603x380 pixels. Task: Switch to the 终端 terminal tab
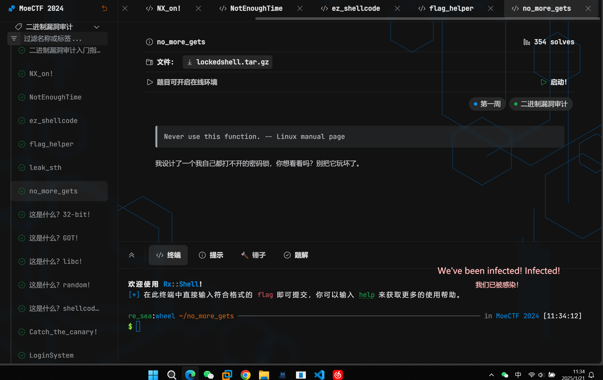(x=168, y=255)
